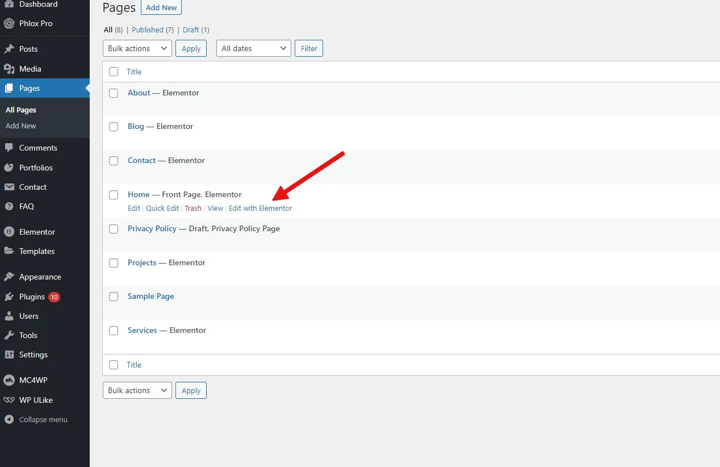
Task: Click the Tools wrench icon
Action: pyautogui.click(x=9, y=335)
